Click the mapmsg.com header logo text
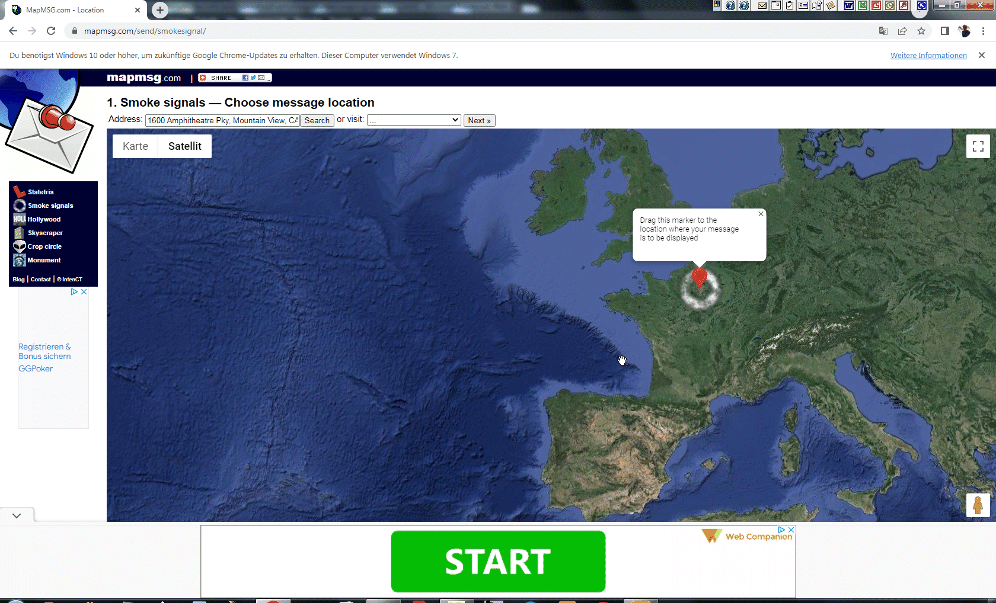The width and height of the screenshot is (996, 603). (x=143, y=78)
